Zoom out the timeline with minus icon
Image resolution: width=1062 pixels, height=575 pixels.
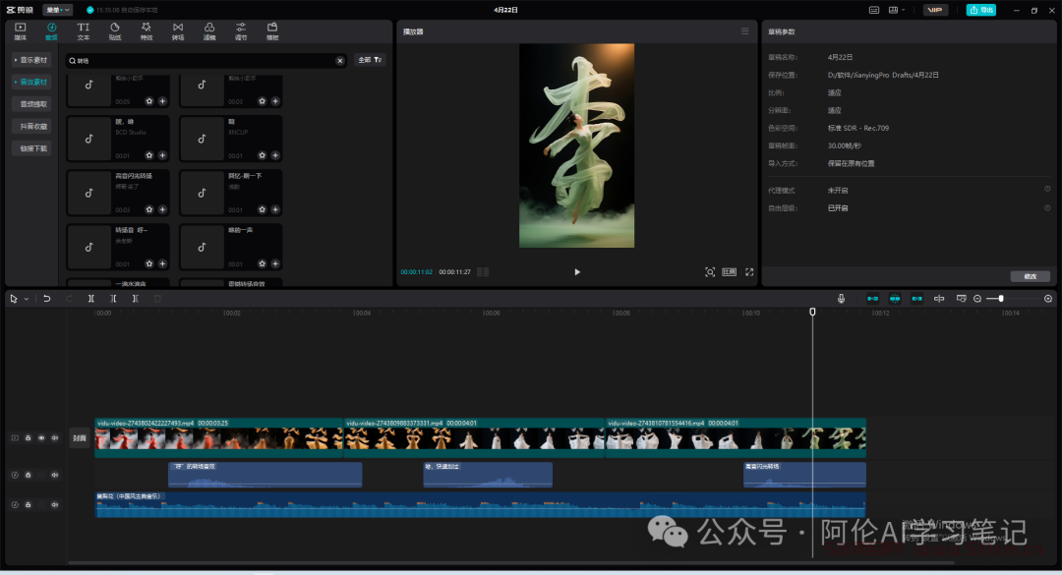977,299
